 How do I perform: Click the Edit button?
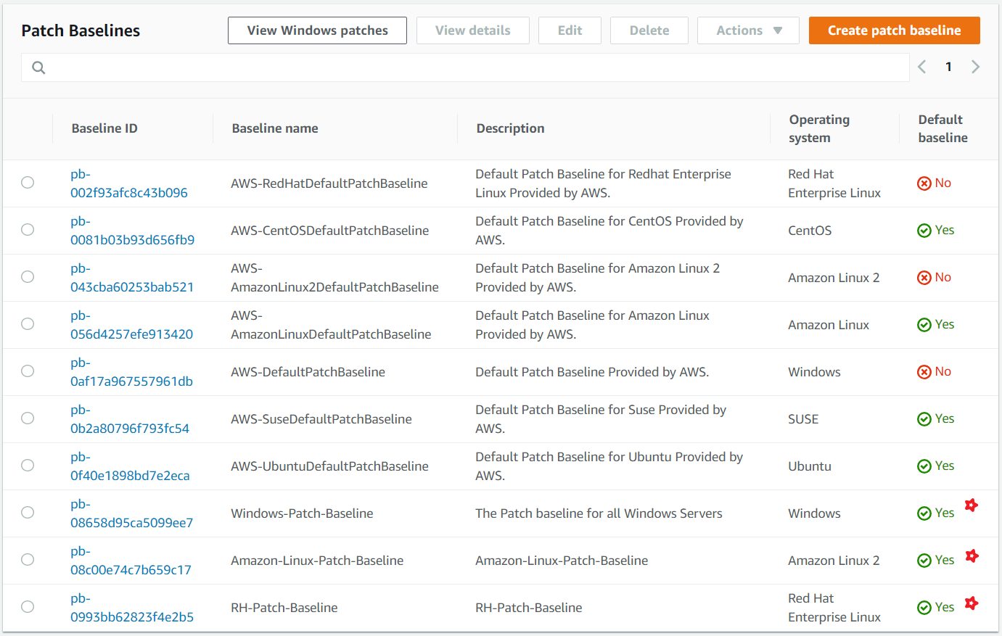pos(570,30)
